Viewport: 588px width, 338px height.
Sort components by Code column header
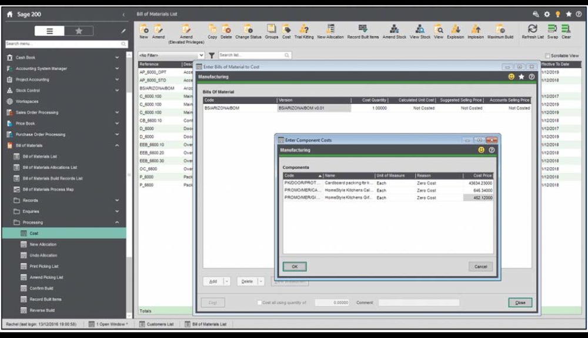point(303,175)
